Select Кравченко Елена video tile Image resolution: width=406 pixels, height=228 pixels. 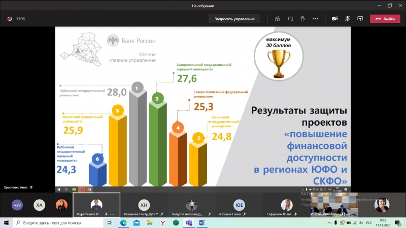coord(334,205)
